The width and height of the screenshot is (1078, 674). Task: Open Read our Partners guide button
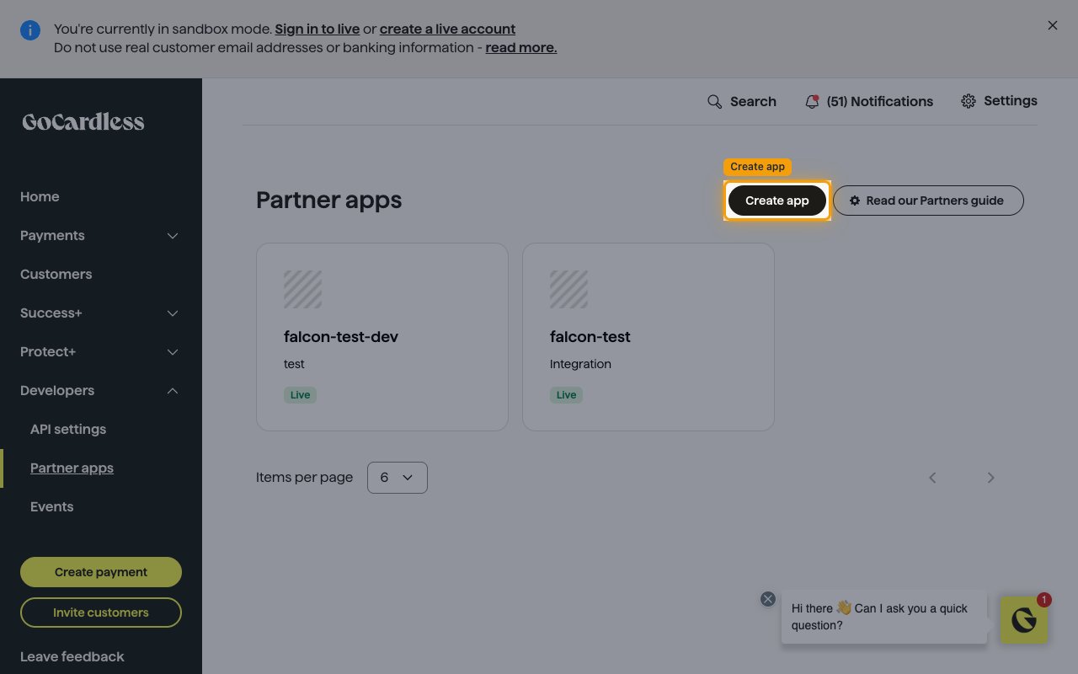(x=928, y=201)
